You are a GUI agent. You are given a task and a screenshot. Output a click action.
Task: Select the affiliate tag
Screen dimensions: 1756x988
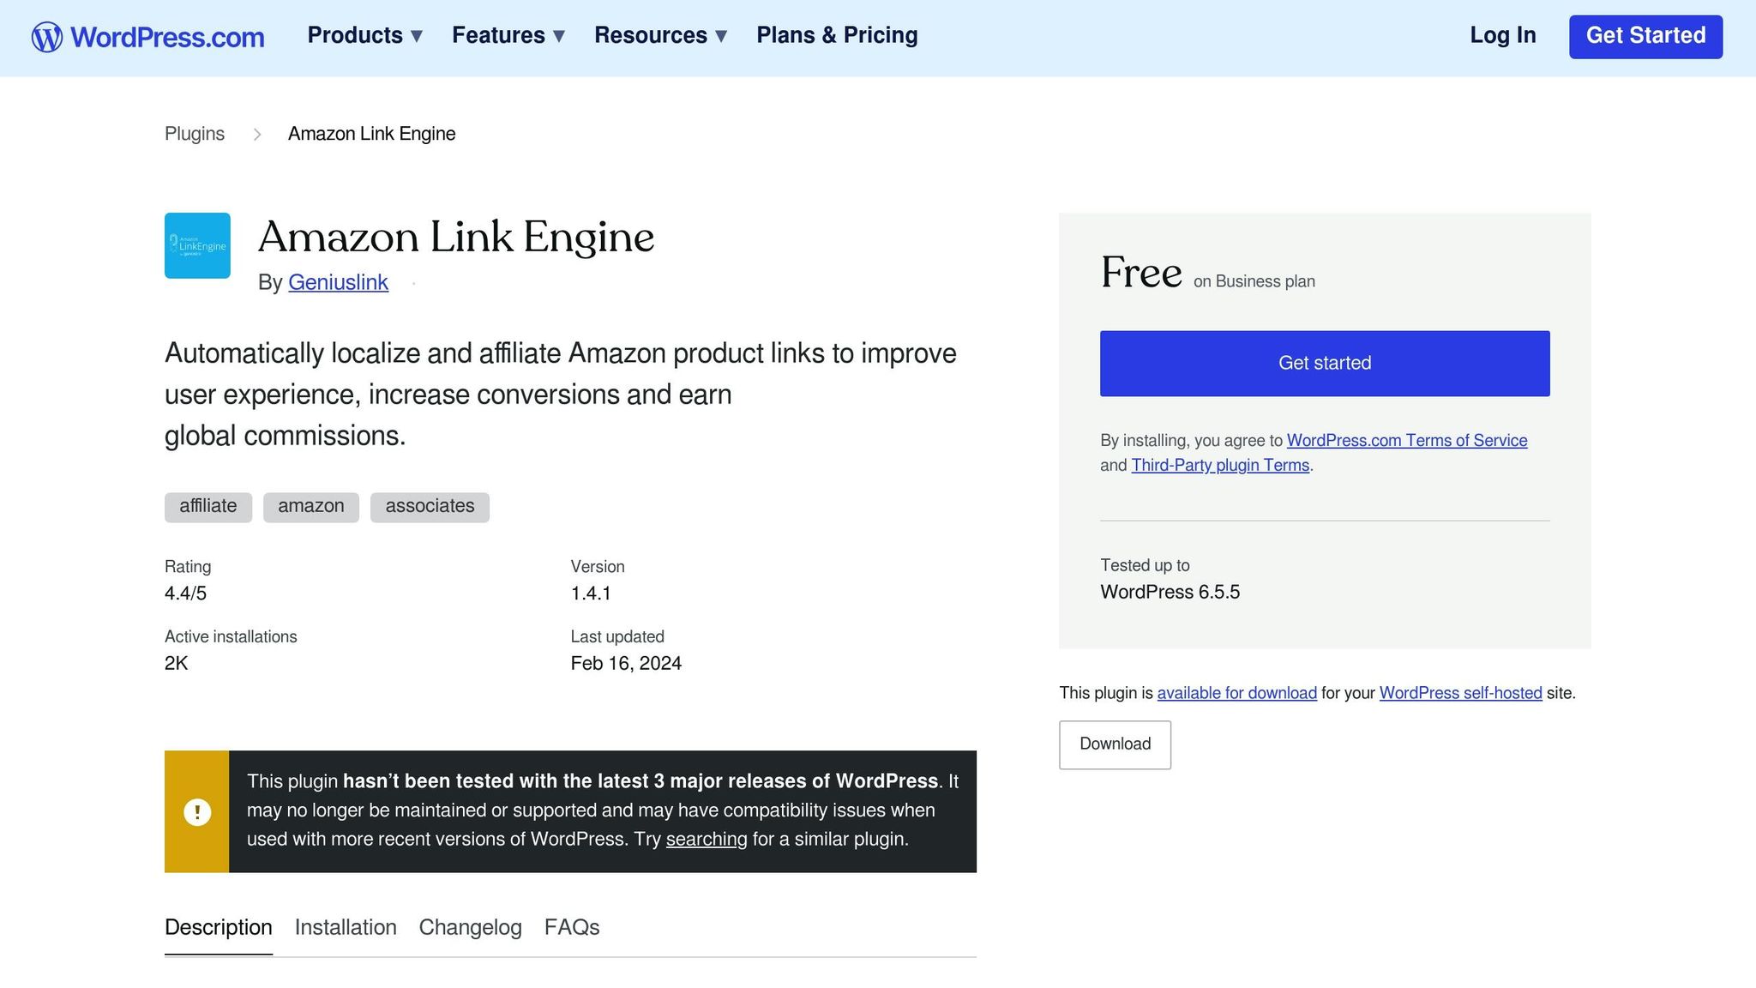[208, 507]
